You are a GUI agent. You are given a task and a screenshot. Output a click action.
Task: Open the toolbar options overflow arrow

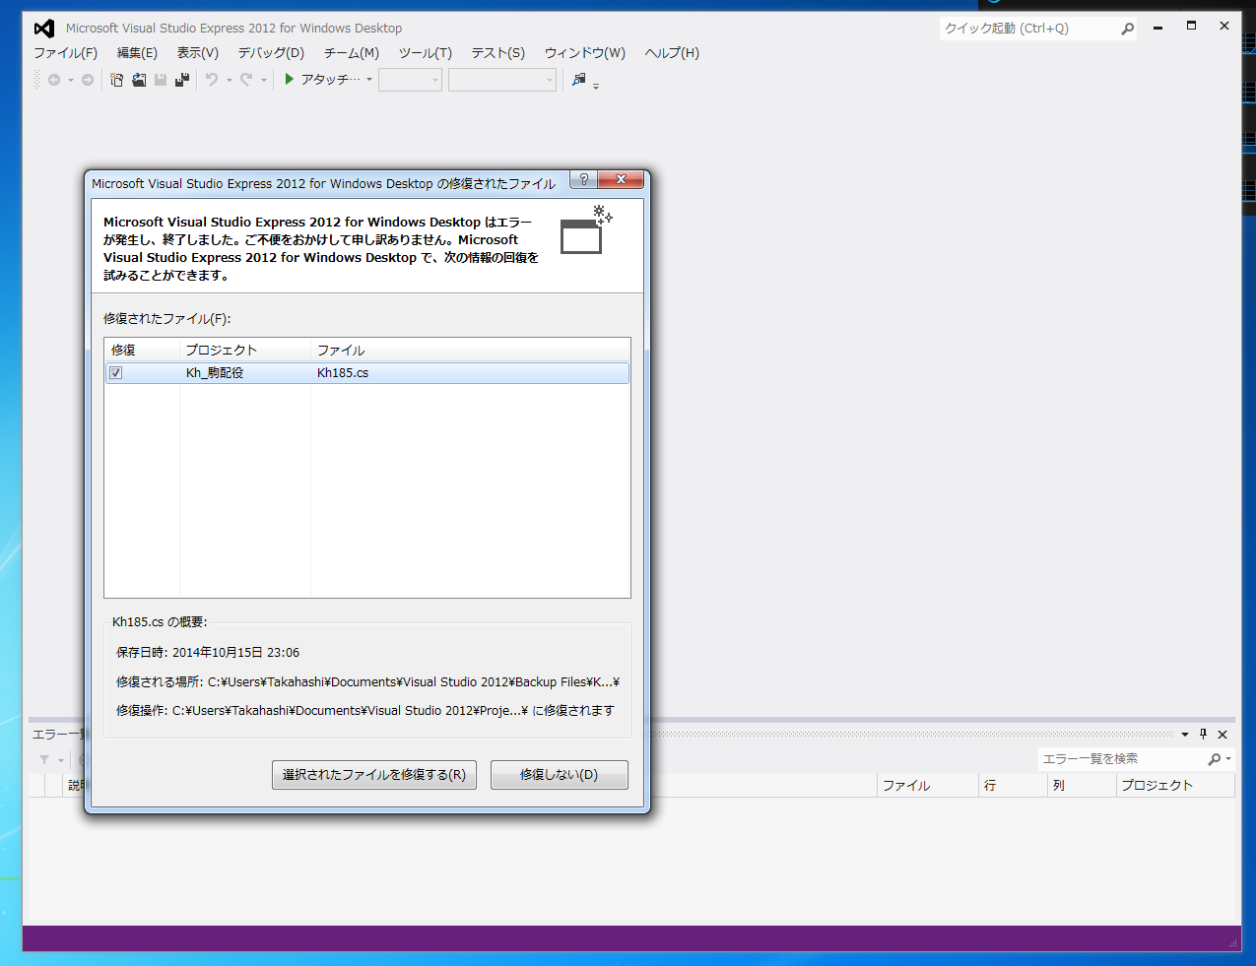(596, 87)
